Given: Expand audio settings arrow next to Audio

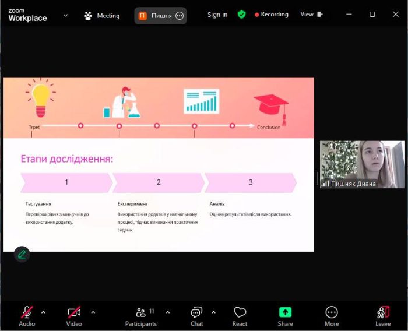Looking at the screenshot, I should (x=43, y=312).
